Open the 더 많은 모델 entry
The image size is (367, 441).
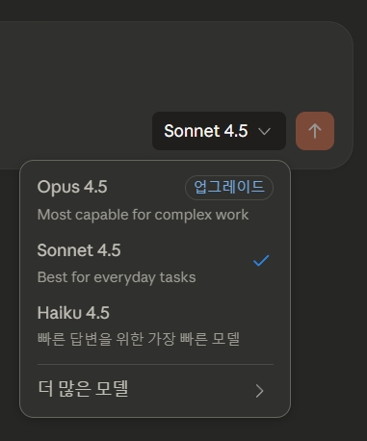click(155, 390)
